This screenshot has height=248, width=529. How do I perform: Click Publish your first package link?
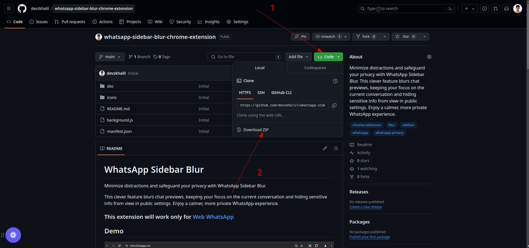[x=370, y=237]
